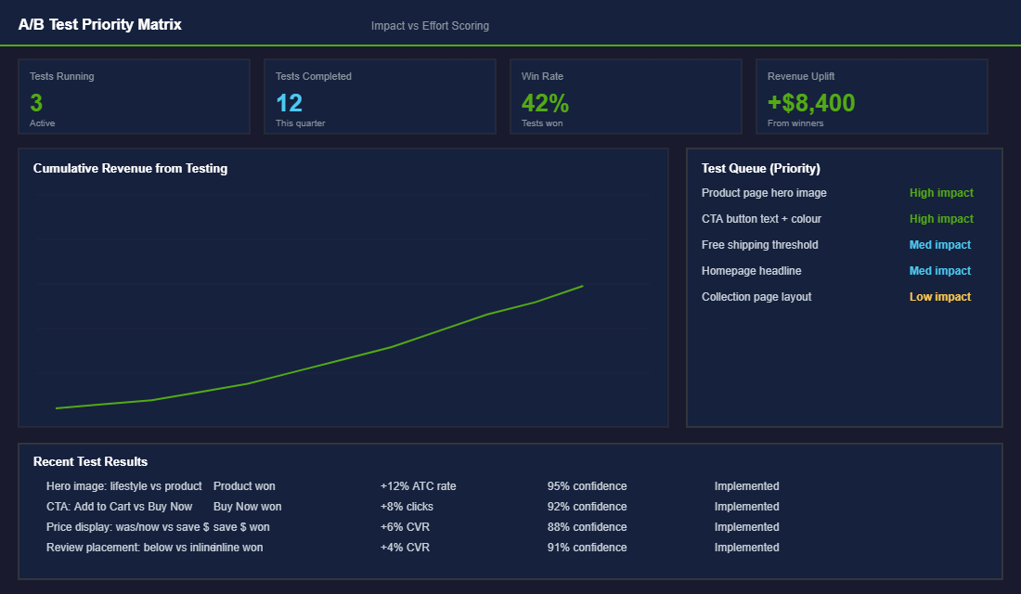Select the Collection page layout test

tap(756, 296)
